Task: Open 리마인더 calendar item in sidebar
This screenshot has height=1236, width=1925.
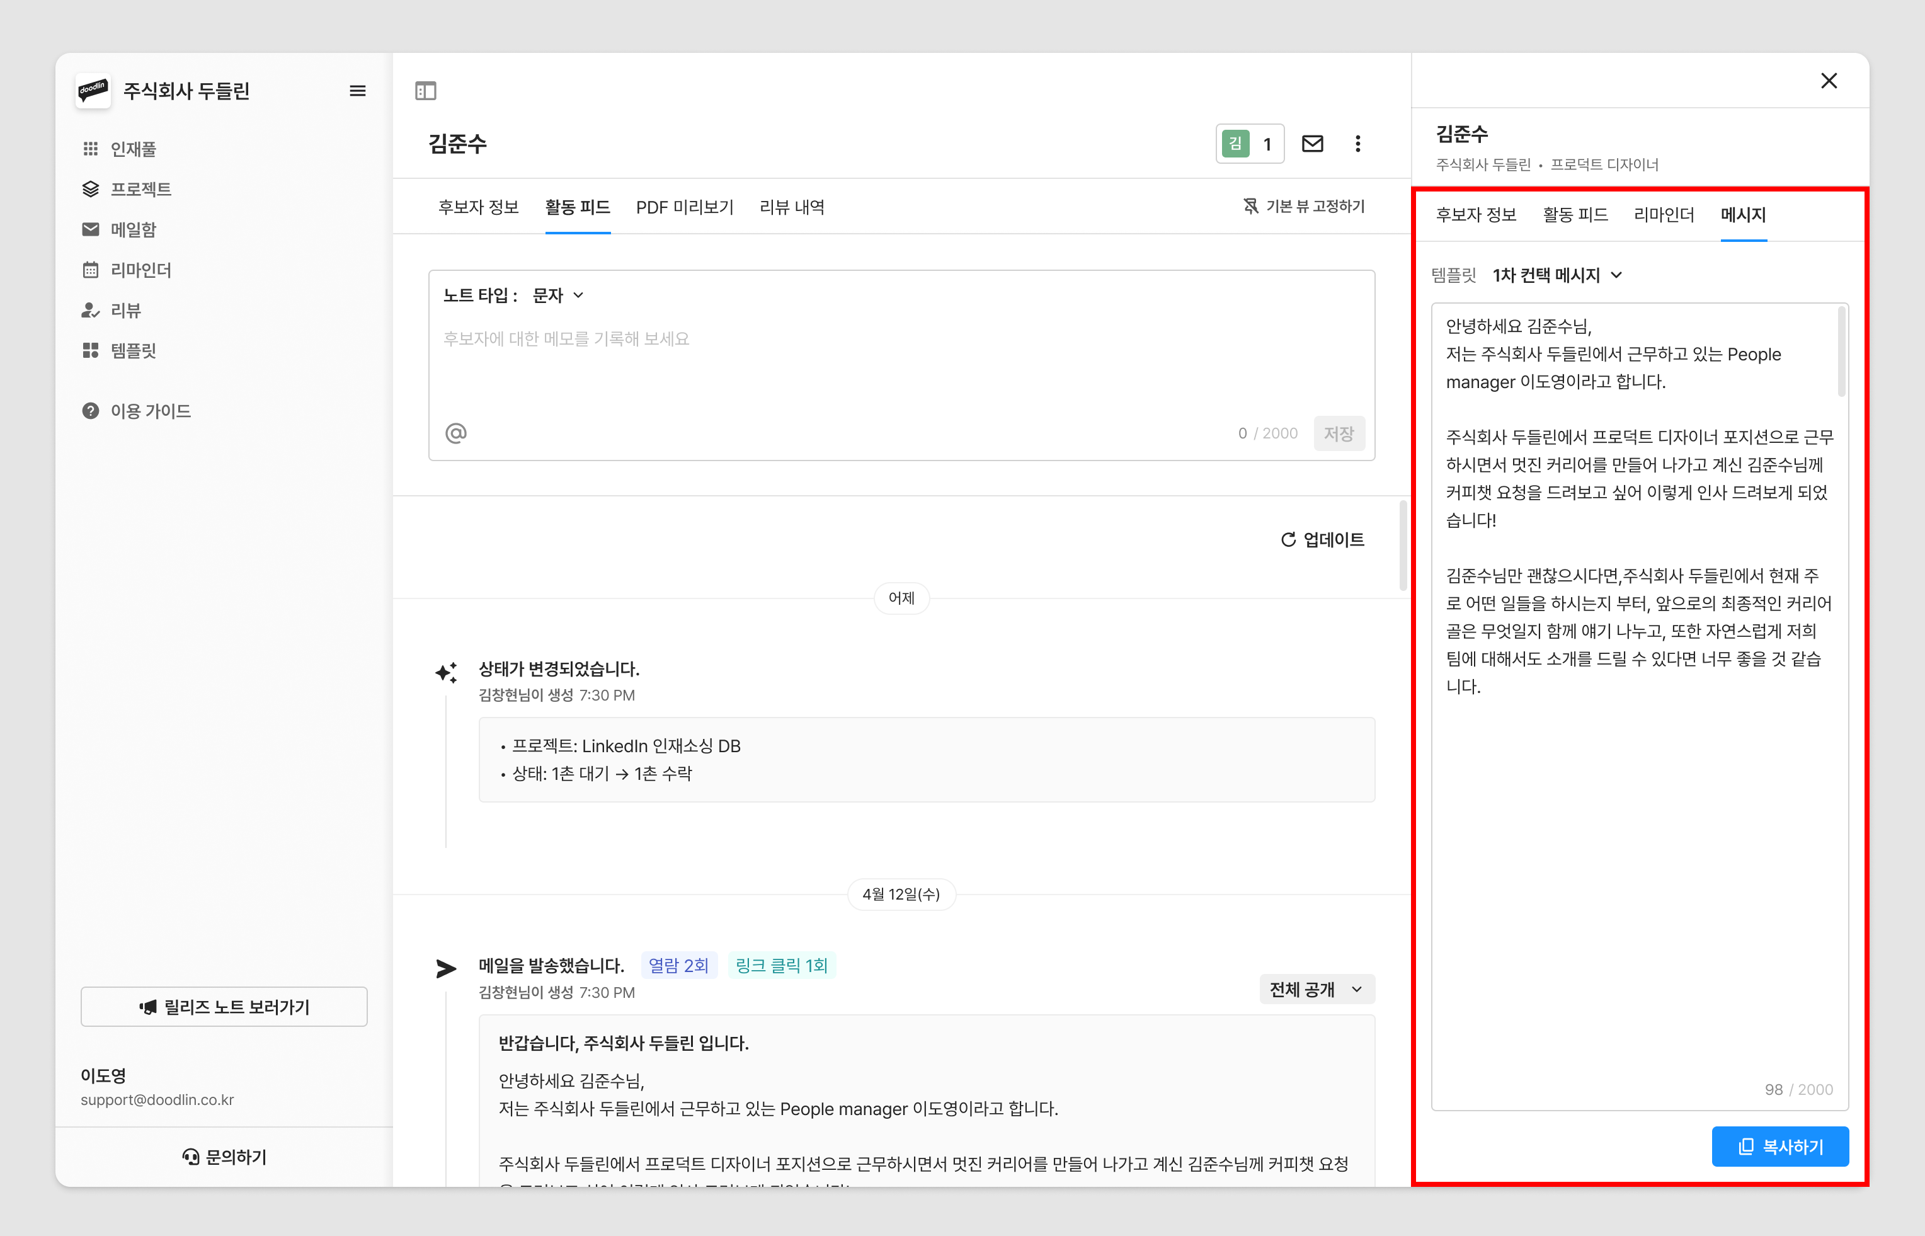Action: (140, 270)
